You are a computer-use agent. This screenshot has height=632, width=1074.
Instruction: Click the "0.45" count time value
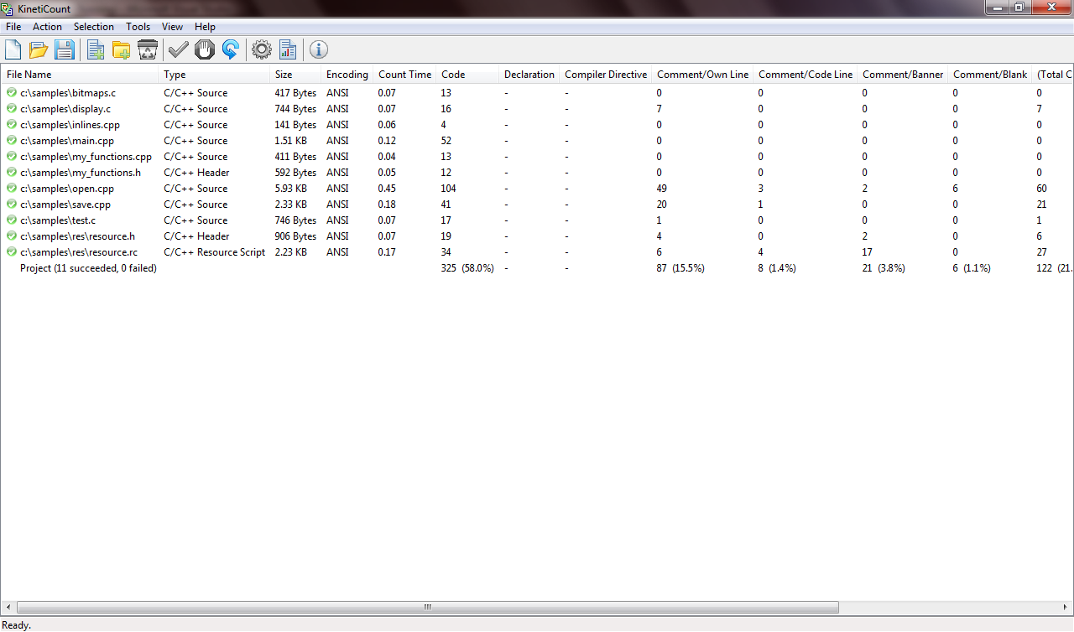388,189
